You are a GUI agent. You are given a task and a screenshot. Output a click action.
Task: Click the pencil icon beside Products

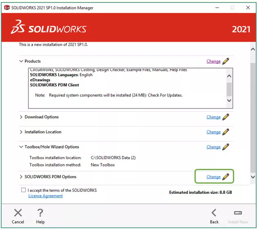[x=226, y=61]
